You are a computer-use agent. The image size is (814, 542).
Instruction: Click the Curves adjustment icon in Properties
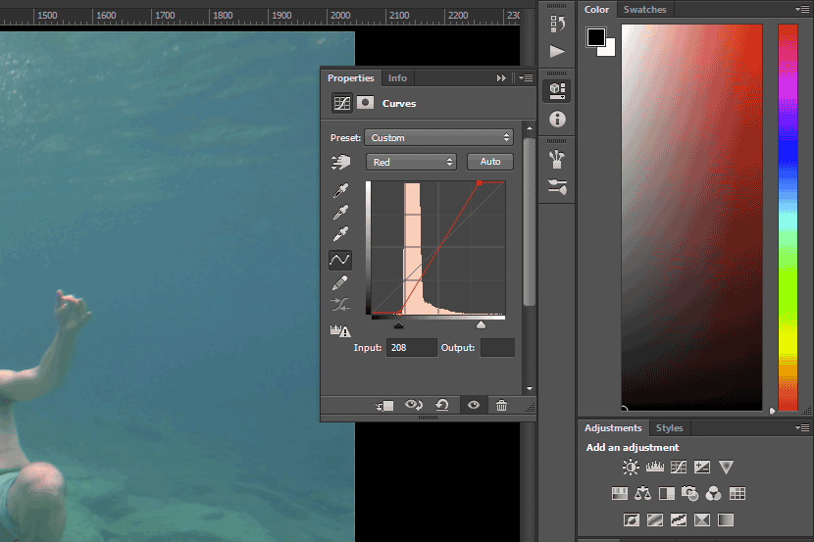[342, 103]
